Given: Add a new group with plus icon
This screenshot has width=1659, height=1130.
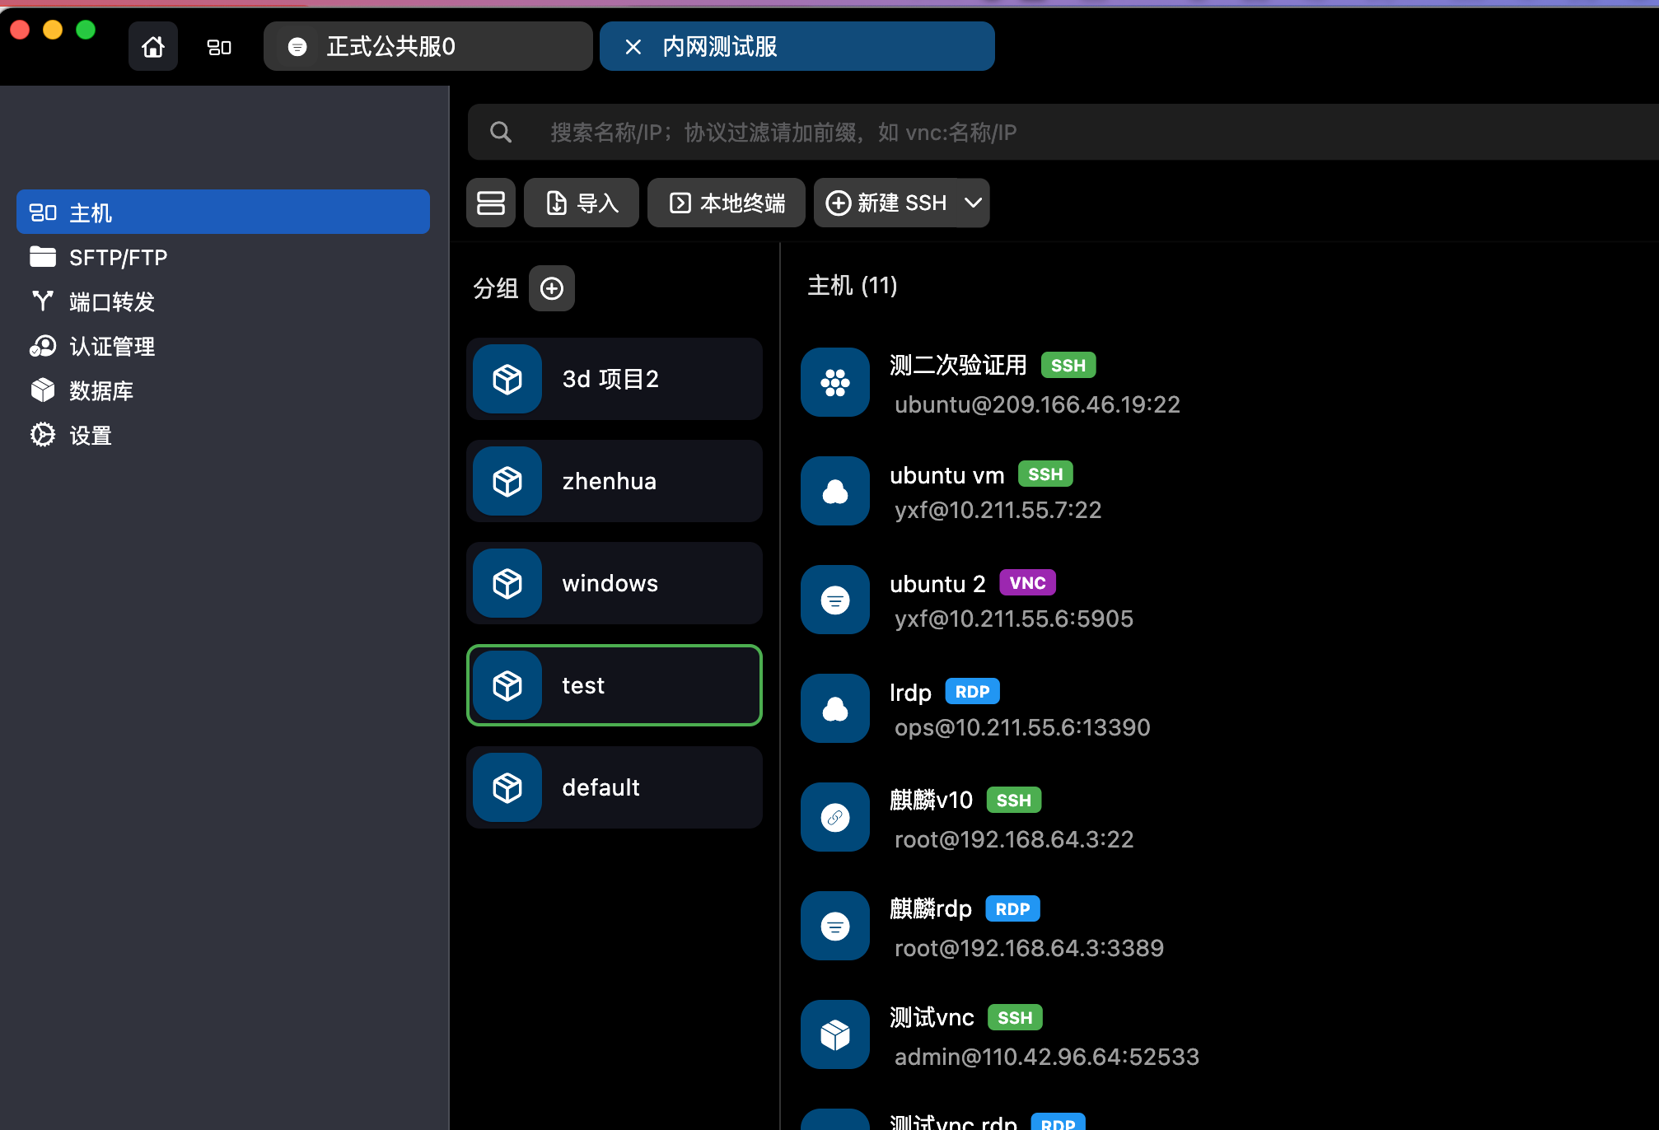Looking at the screenshot, I should click(552, 288).
